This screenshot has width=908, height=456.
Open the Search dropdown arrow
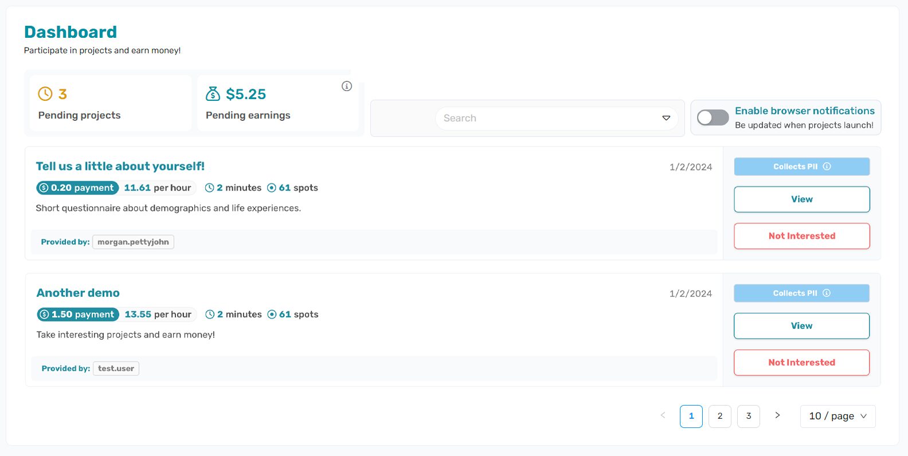click(666, 118)
